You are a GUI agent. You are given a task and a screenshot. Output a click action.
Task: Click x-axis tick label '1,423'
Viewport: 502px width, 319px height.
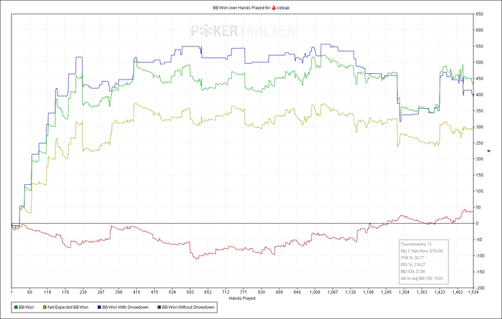pos(440,292)
